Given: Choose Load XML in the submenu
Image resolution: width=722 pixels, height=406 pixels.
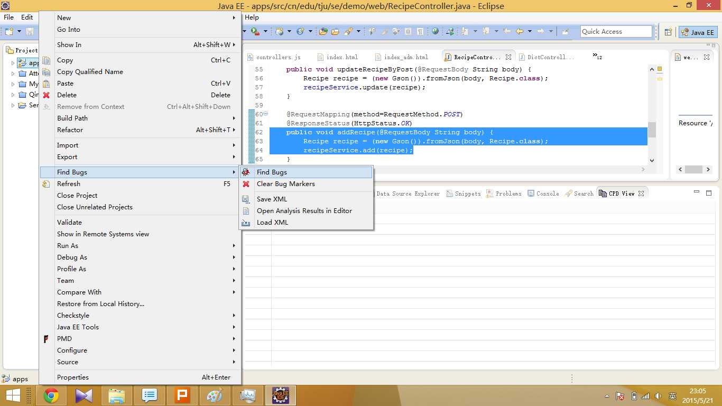Looking at the screenshot, I should coord(307,223).
